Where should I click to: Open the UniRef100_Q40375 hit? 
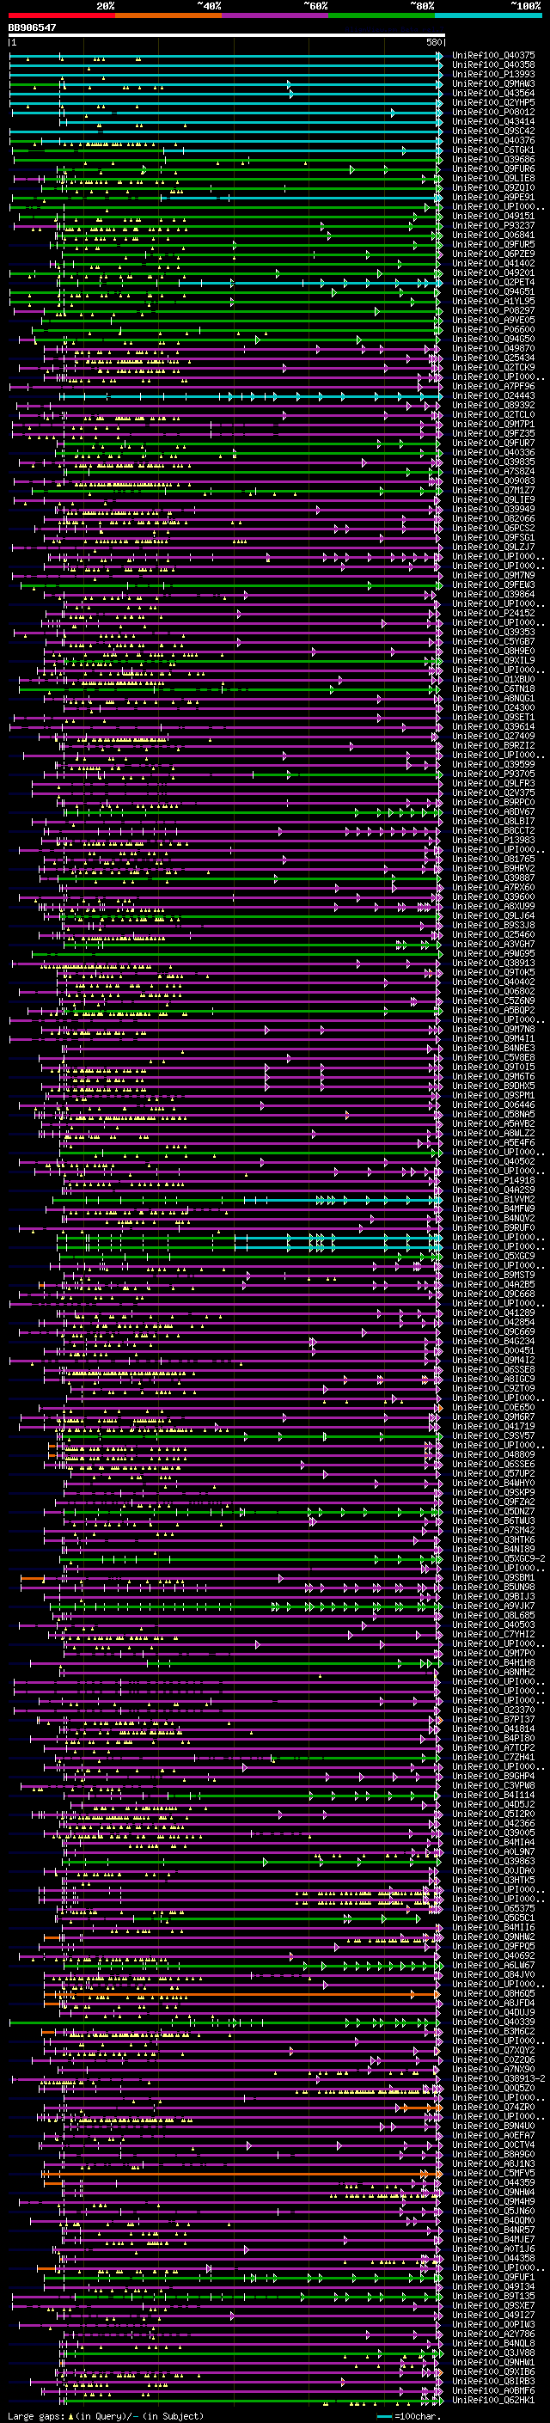(x=493, y=56)
